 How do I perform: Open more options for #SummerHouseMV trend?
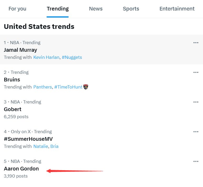coord(196,132)
